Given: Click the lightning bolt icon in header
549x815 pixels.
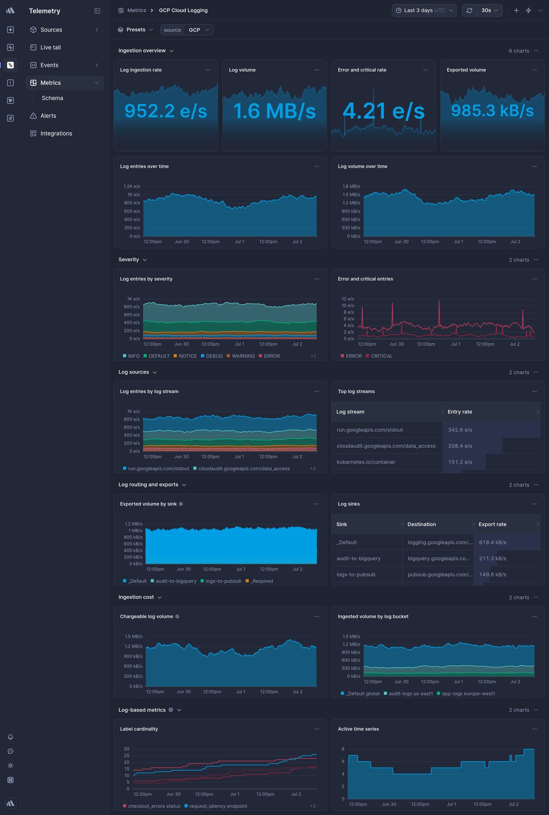Looking at the screenshot, I should 528,10.
